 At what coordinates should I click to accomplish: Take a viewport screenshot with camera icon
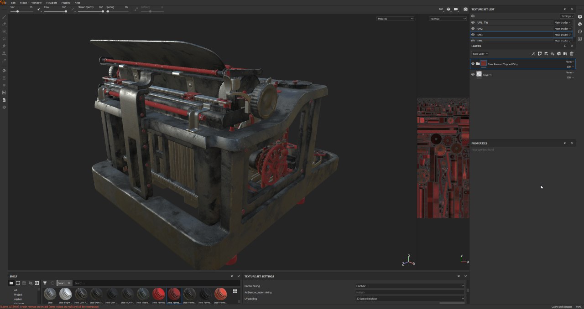[x=465, y=9]
